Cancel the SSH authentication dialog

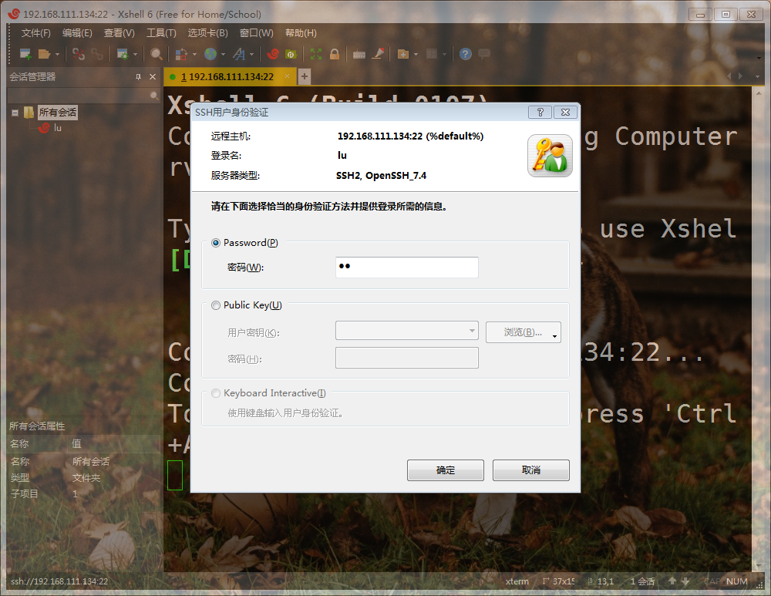(x=530, y=470)
